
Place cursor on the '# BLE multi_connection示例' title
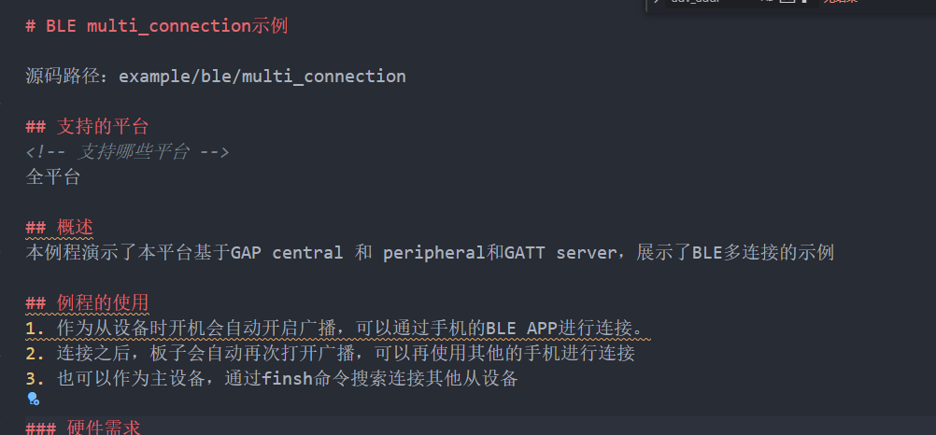click(x=157, y=26)
